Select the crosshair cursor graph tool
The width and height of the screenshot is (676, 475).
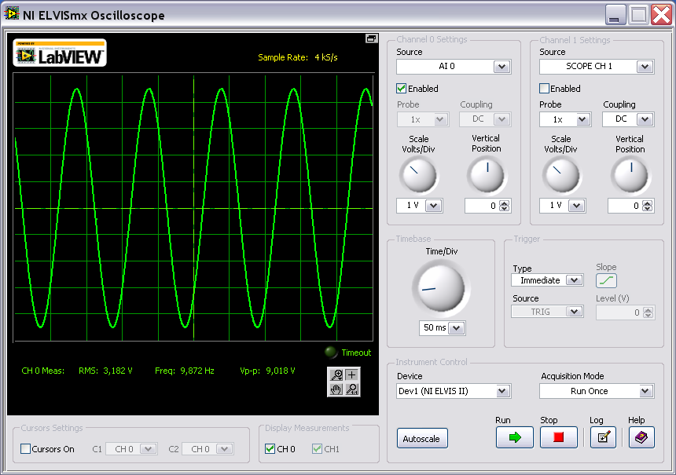(x=352, y=375)
